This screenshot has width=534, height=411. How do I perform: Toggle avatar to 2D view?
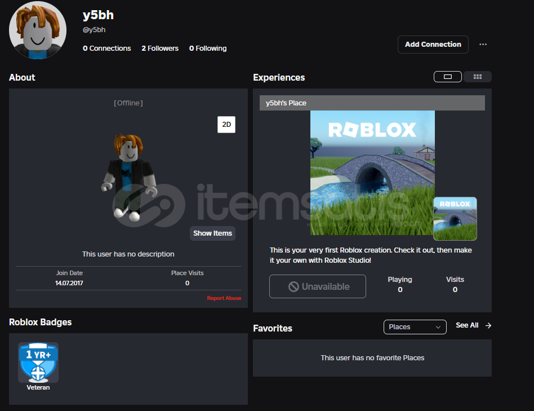pyautogui.click(x=226, y=125)
